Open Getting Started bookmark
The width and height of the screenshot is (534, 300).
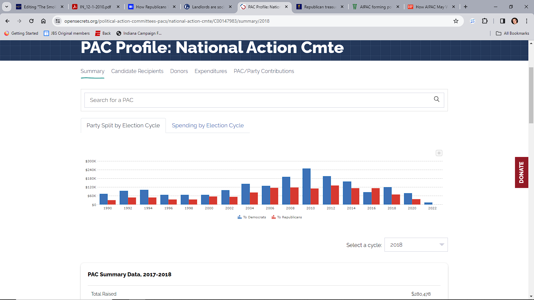(21, 33)
